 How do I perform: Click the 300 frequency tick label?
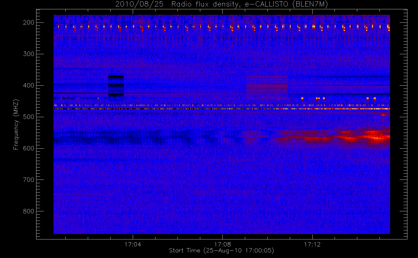coord(29,54)
